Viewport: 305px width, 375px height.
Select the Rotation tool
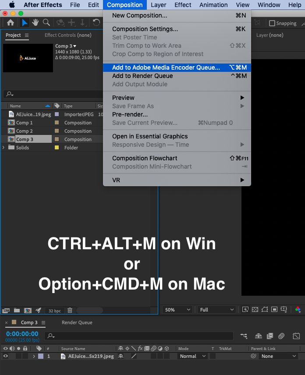(96, 23)
